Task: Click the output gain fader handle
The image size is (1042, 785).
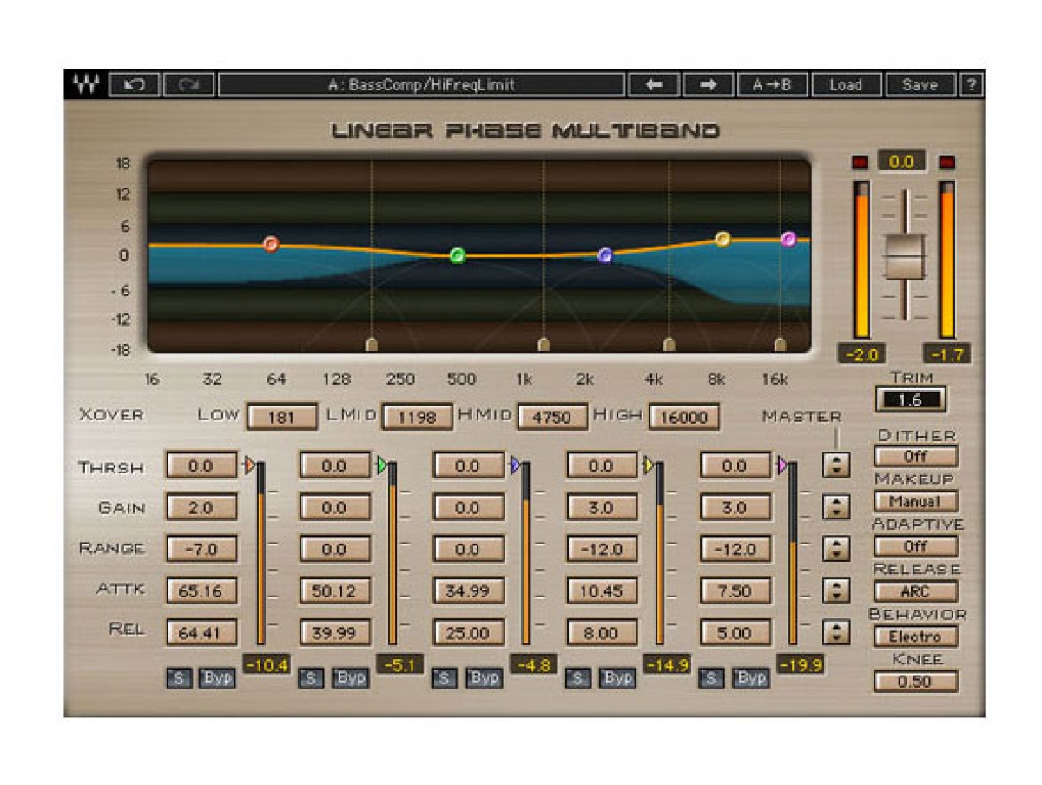Action: (905, 256)
